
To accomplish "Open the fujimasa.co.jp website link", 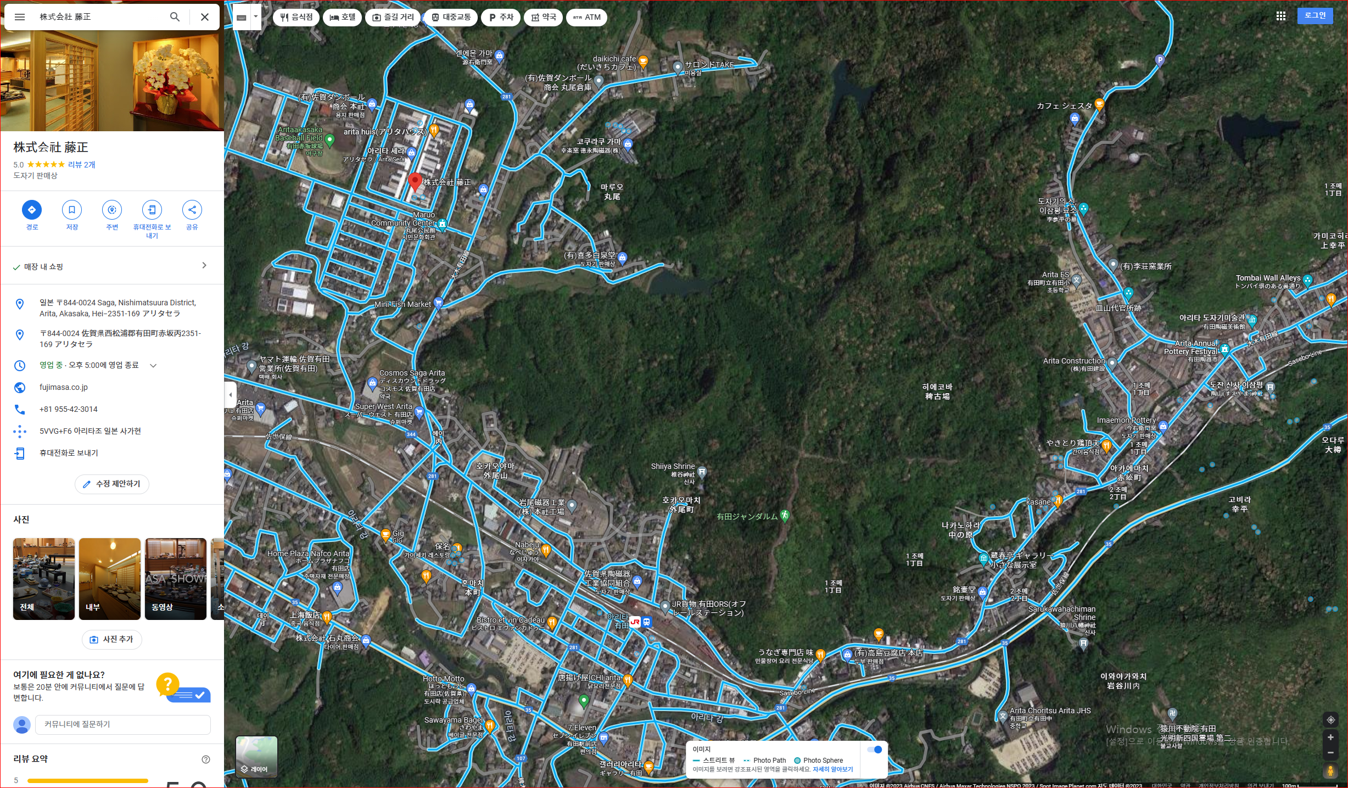I will point(64,388).
